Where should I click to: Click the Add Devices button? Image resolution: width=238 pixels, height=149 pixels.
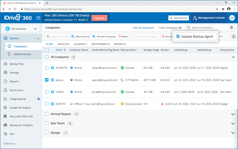[178, 18]
